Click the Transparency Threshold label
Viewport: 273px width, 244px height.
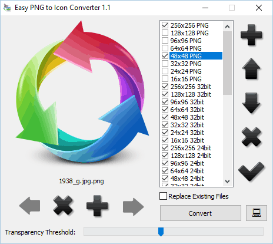[x=40, y=232]
